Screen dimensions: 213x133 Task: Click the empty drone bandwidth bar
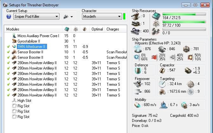[x=184, y=29]
